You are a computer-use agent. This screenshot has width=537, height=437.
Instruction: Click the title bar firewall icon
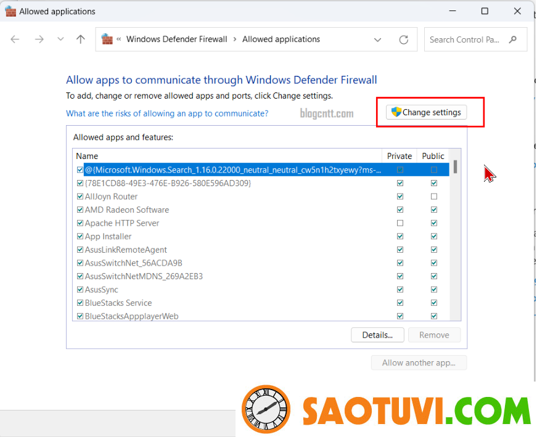pos(10,11)
